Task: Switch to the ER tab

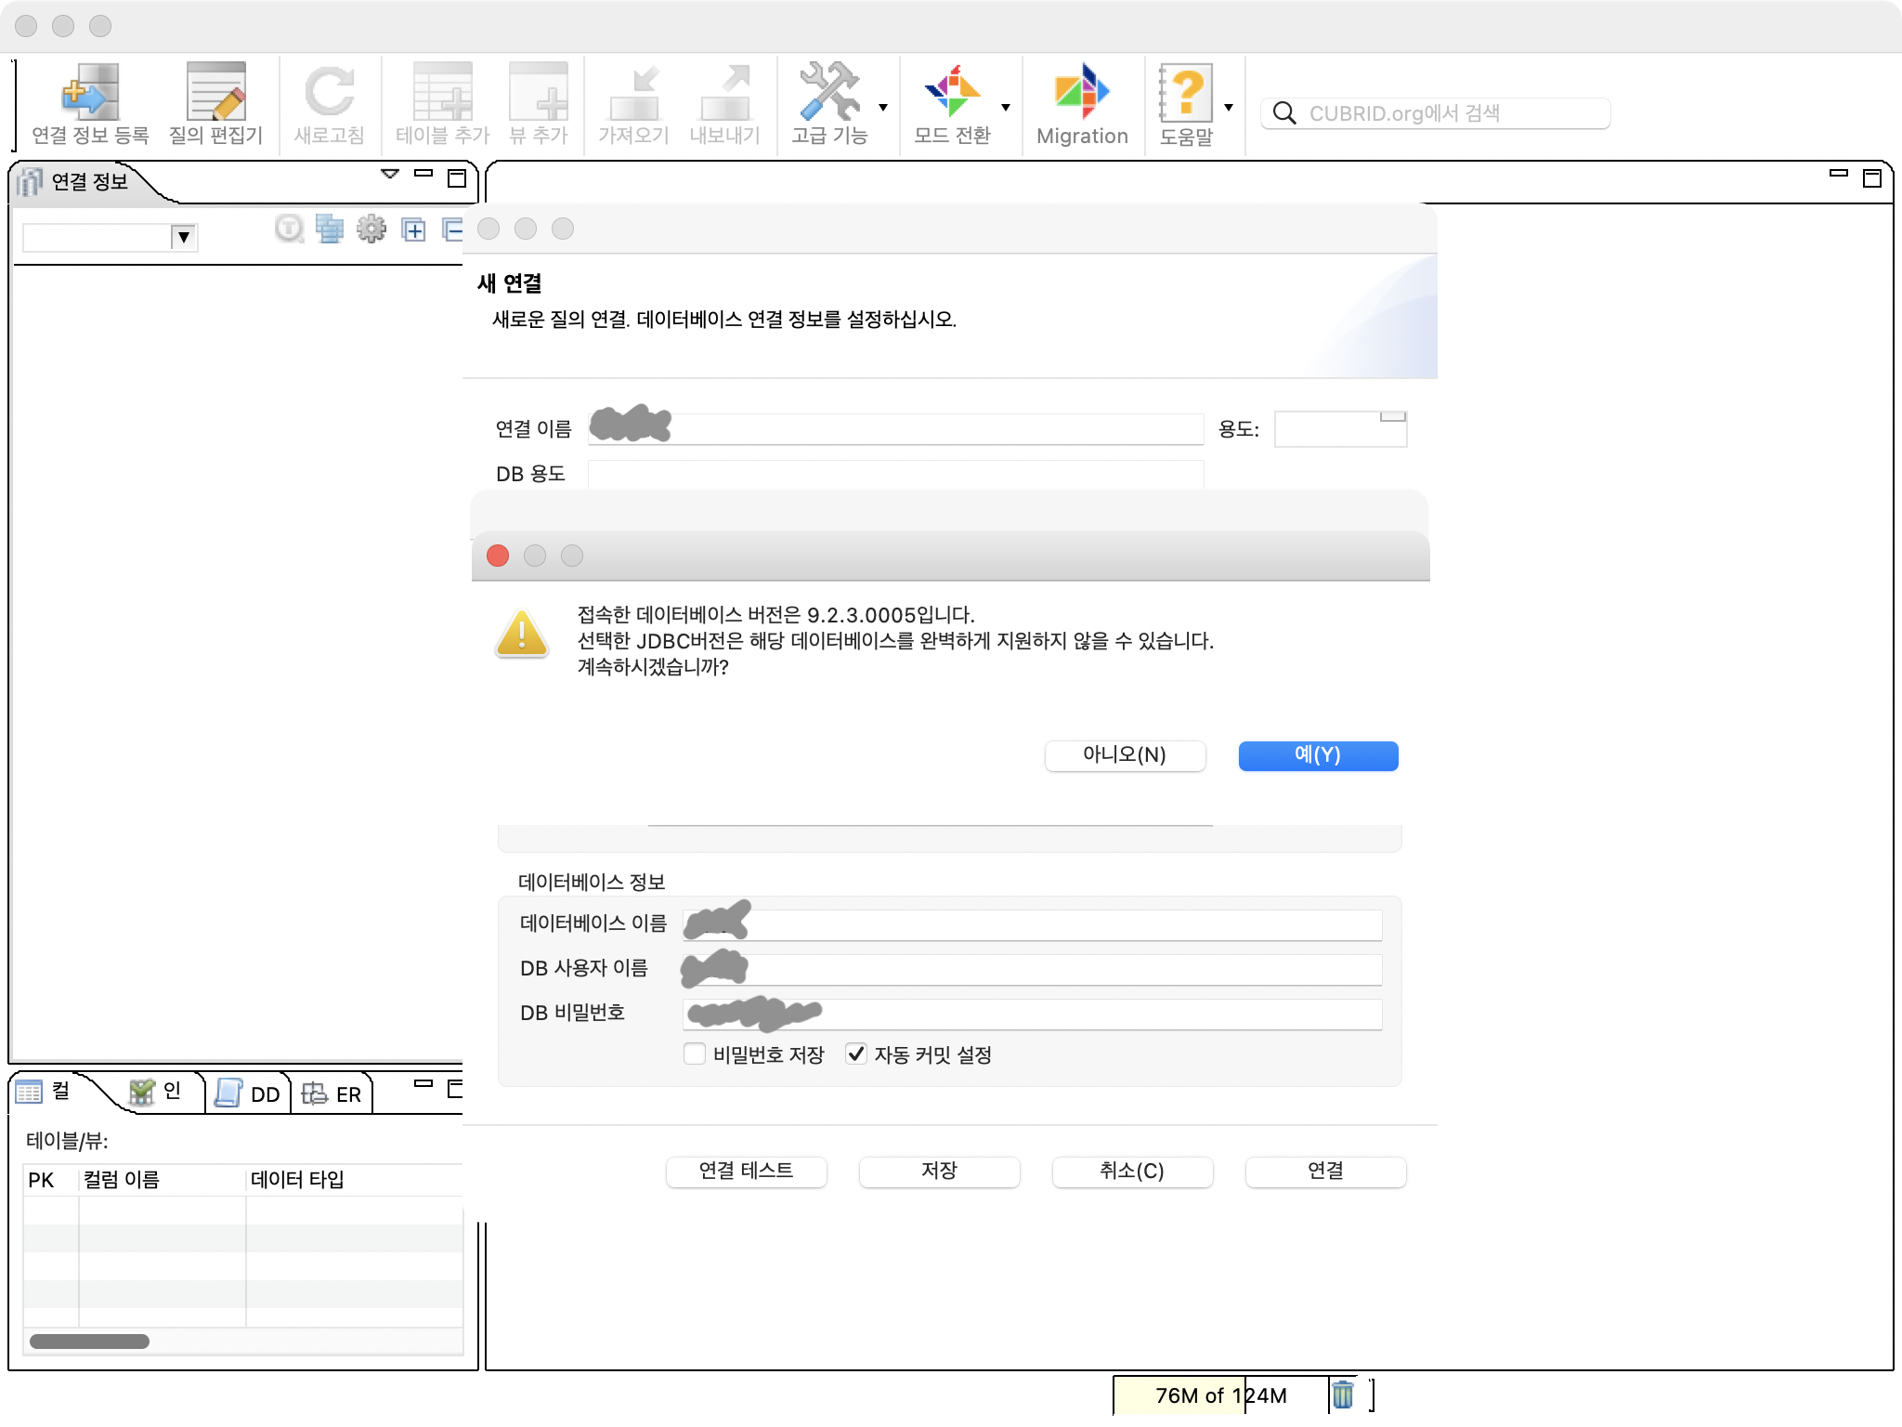Action: click(332, 1093)
